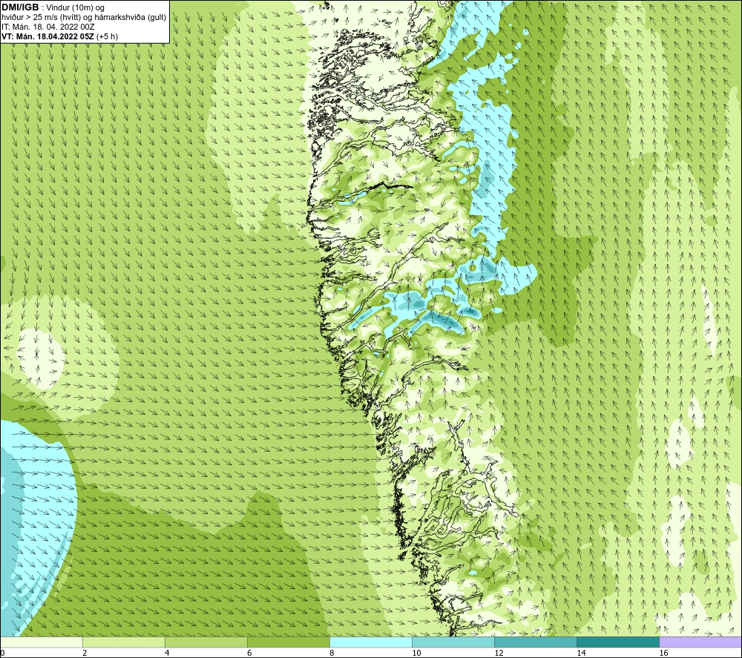Click the 10–12 m/s cyan legend swatch
Screen dimensions: 742x658
pos(453,642)
